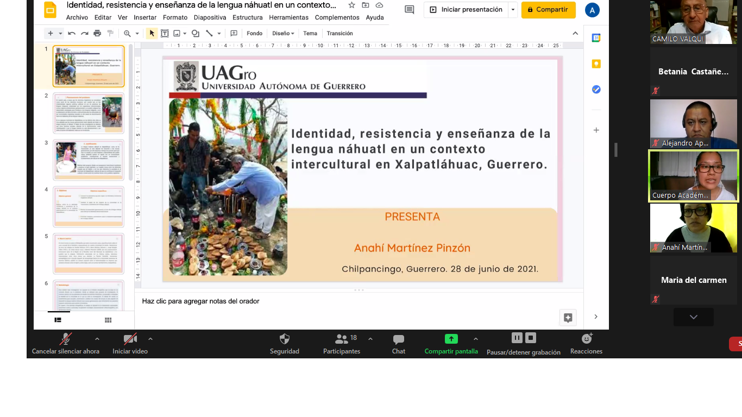Viewport: 742px width, 417px height.
Task: Open Google Keep side panel icon
Action: tap(596, 64)
